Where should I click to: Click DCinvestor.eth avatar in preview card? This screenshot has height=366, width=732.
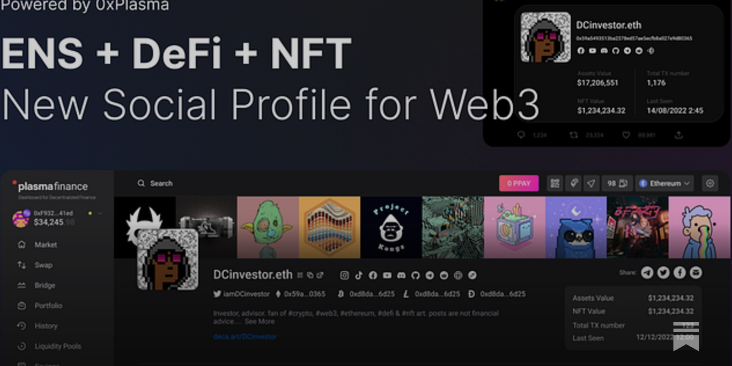[x=546, y=37]
